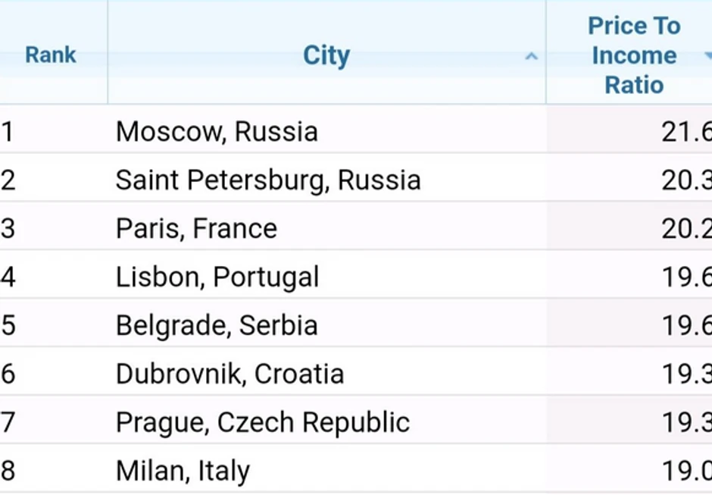
Task: Choose the Lisbon, Portugal entry
Action: (217, 277)
